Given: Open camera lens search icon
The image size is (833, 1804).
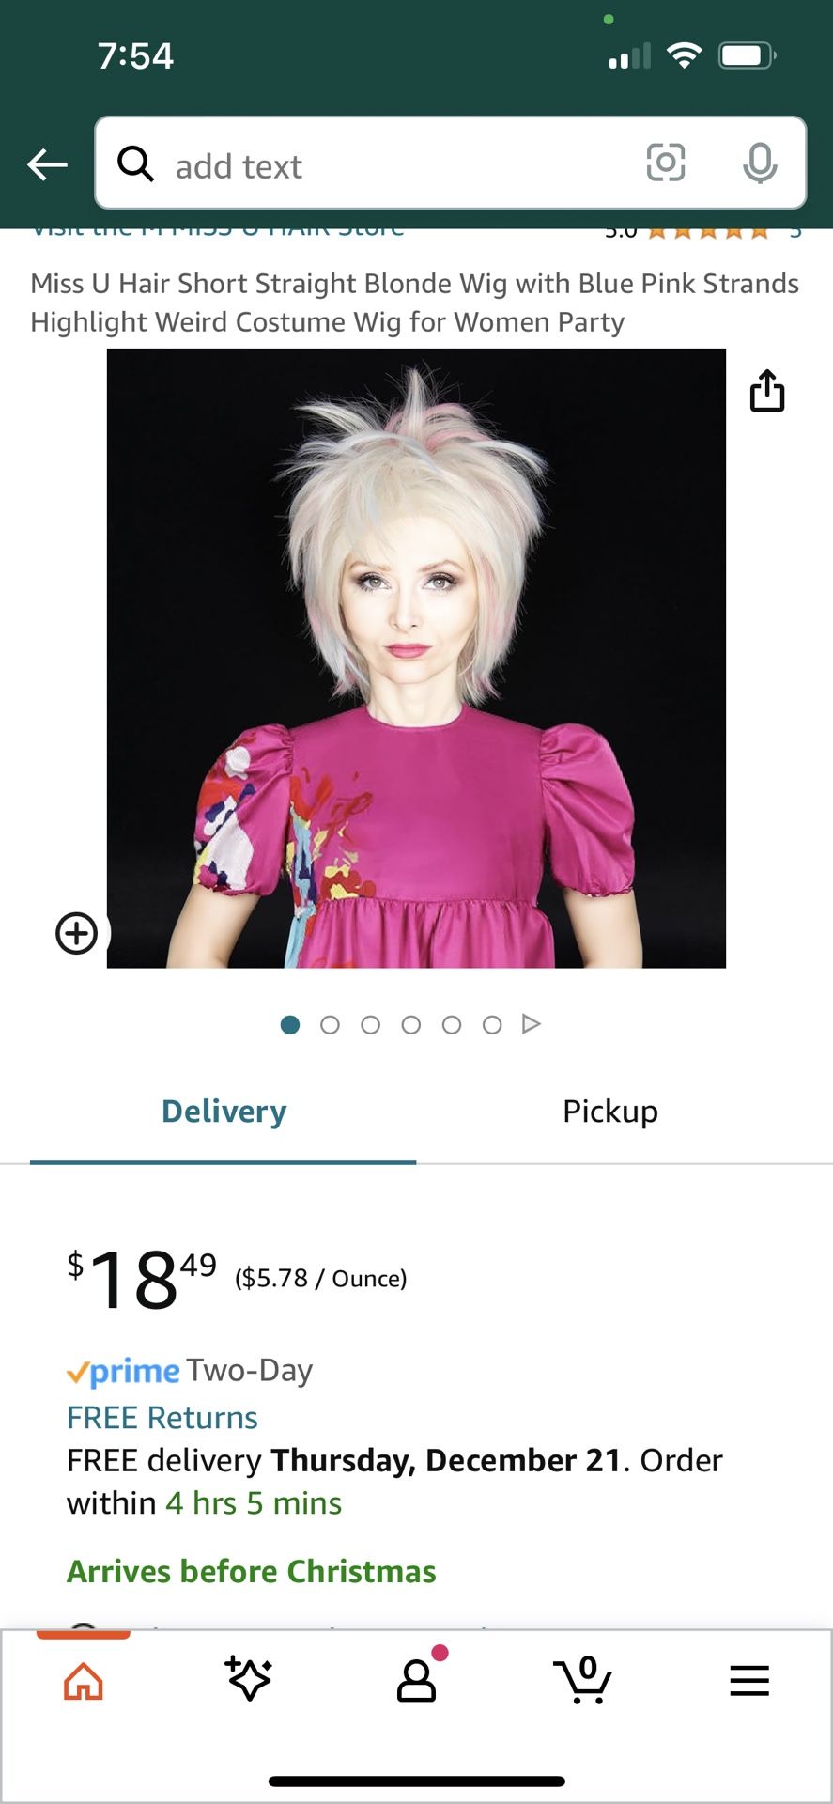Looking at the screenshot, I should [x=665, y=163].
